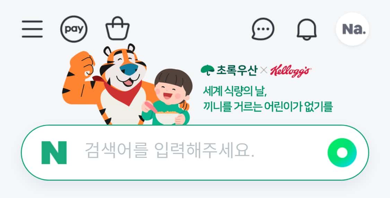Click the gray × between the logos
This screenshot has height=198, width=390.
click(x=263, y=70)
